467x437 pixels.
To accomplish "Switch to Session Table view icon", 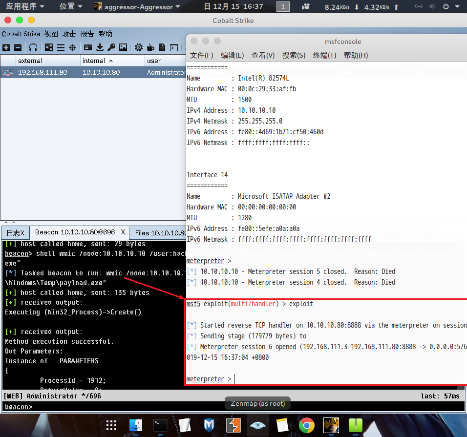I will click(x=61, y=48).
